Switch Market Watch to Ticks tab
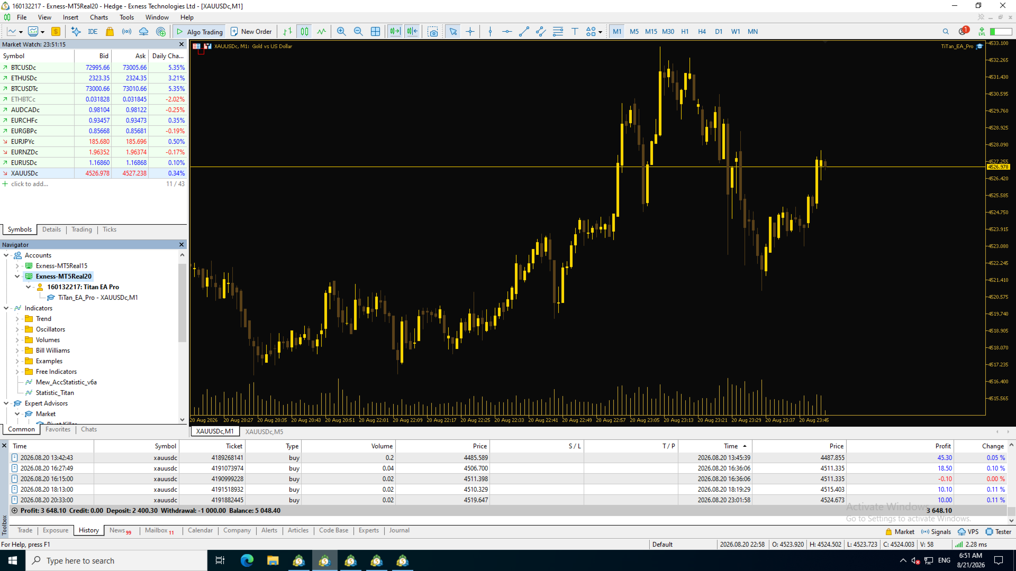1016x571 pixels. (x=110, y=229)
